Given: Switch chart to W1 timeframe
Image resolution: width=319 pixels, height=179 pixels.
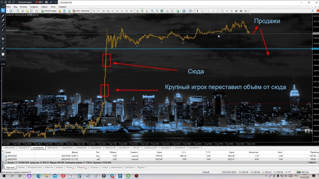Looking at the screenshot, I should click(127, 11).
